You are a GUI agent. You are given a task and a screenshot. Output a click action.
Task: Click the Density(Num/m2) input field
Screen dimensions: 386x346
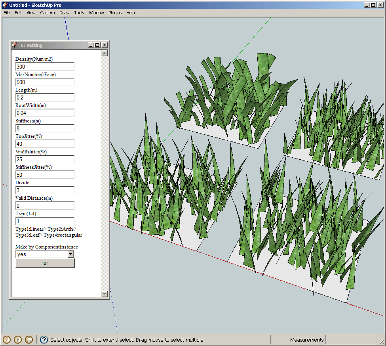pos(45,67)
